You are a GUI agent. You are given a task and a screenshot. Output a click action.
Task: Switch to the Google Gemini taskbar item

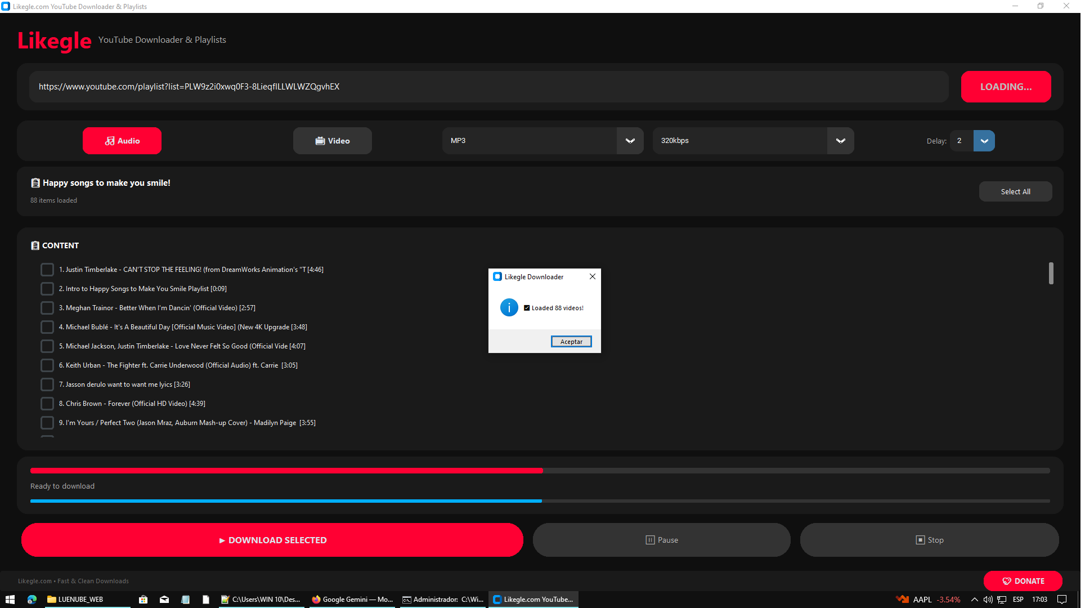pos(352,599)
